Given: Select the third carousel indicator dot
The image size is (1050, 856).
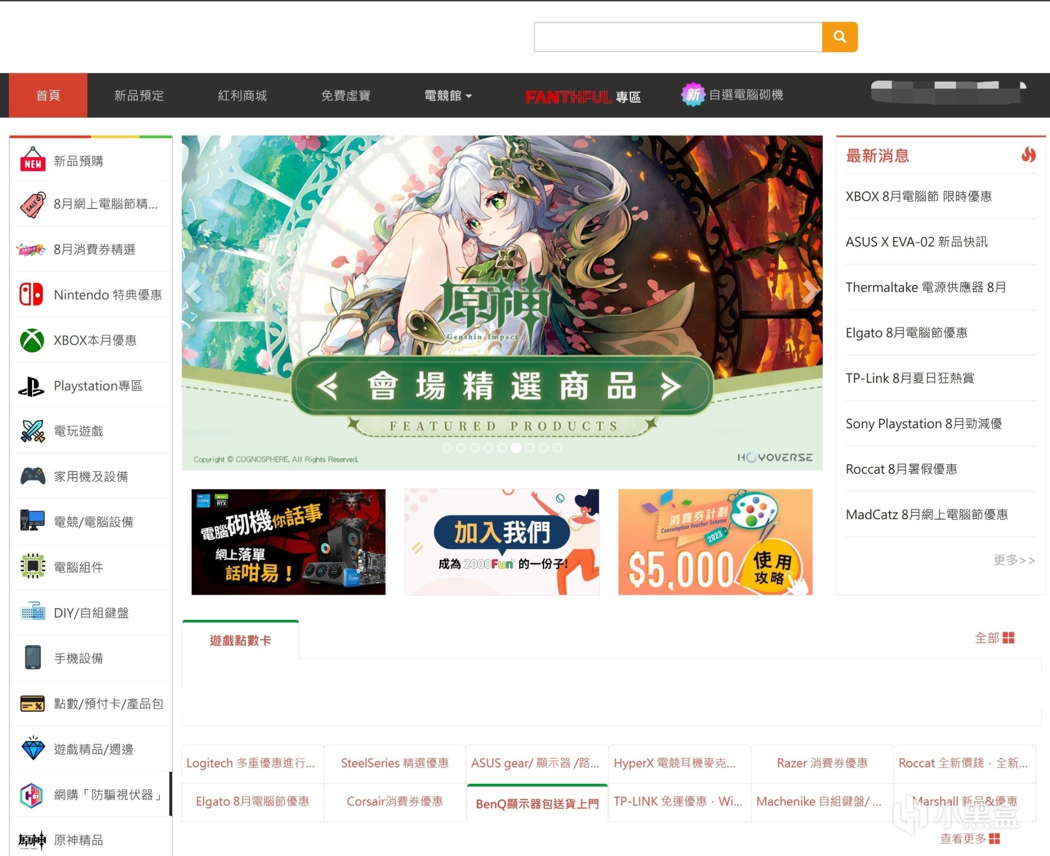Looking at the screenshot, I should click(x=474, y=448).
